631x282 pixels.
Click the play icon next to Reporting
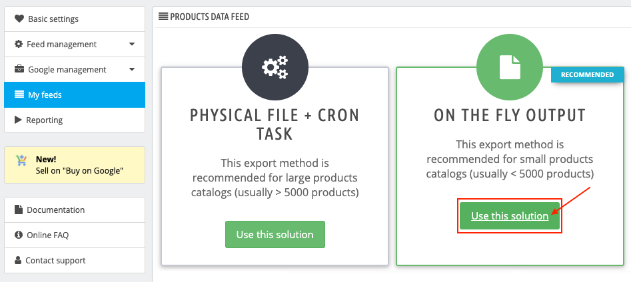[x=18, y=120]
